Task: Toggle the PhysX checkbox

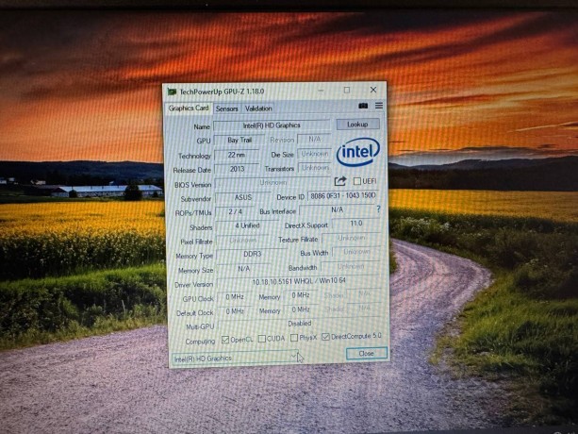Action: tap(294, 338)
